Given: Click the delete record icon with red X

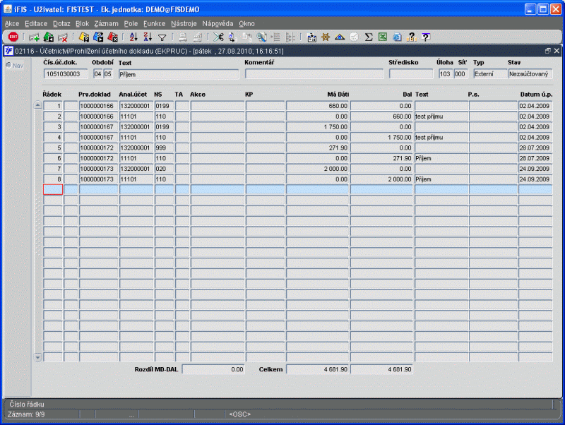Looking at the screenshot, I should pos(63,37).
